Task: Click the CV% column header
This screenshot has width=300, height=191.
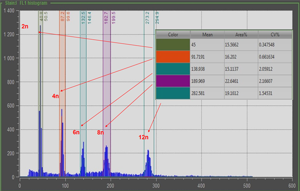Action: pyautogui.click(x=275, y=35)
